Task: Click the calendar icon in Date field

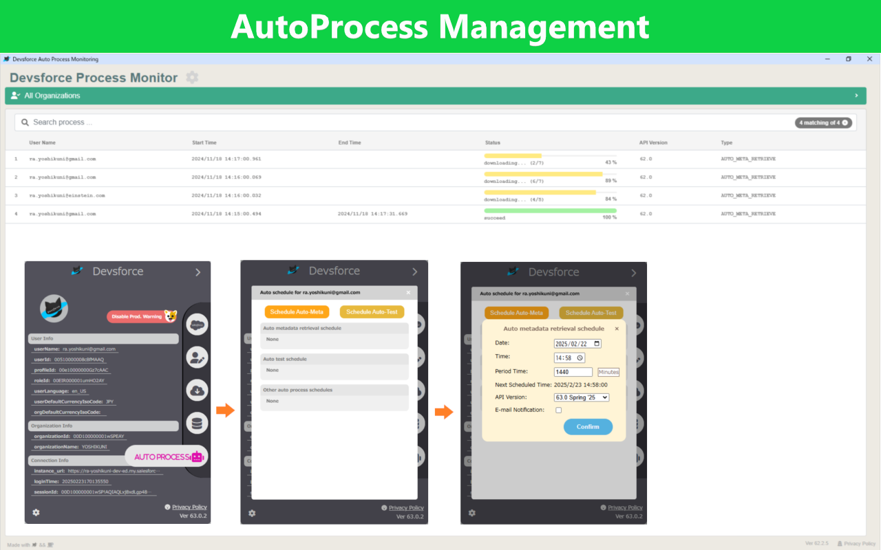Action: click(x=596, y=343)
